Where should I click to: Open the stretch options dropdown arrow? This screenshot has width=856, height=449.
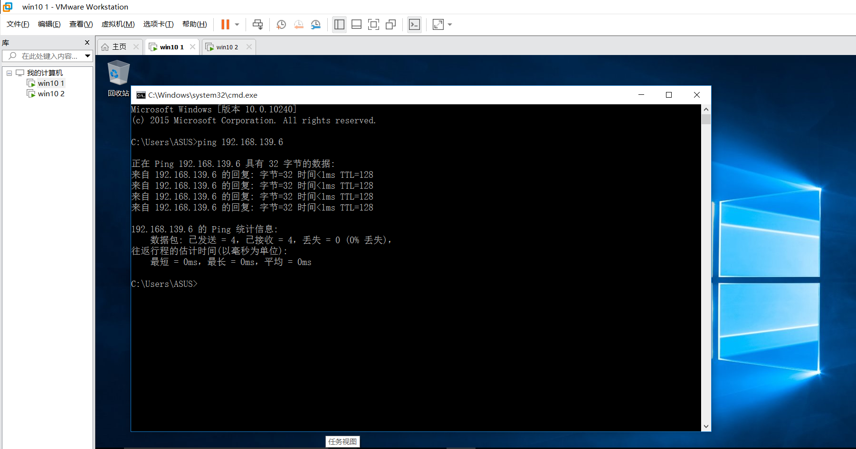point(450,25)
